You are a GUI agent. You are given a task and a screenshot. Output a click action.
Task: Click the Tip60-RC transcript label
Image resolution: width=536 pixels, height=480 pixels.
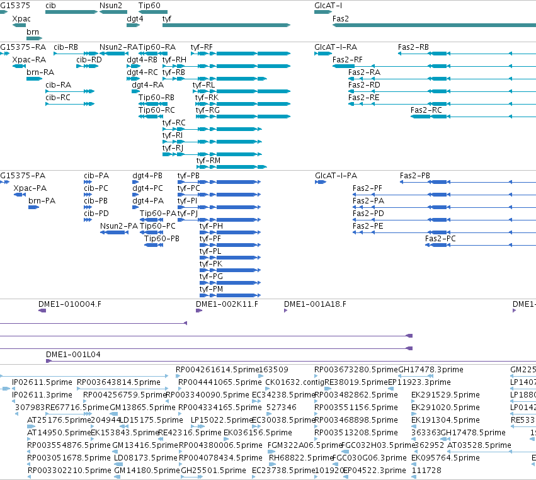click(x=157, y=110)
